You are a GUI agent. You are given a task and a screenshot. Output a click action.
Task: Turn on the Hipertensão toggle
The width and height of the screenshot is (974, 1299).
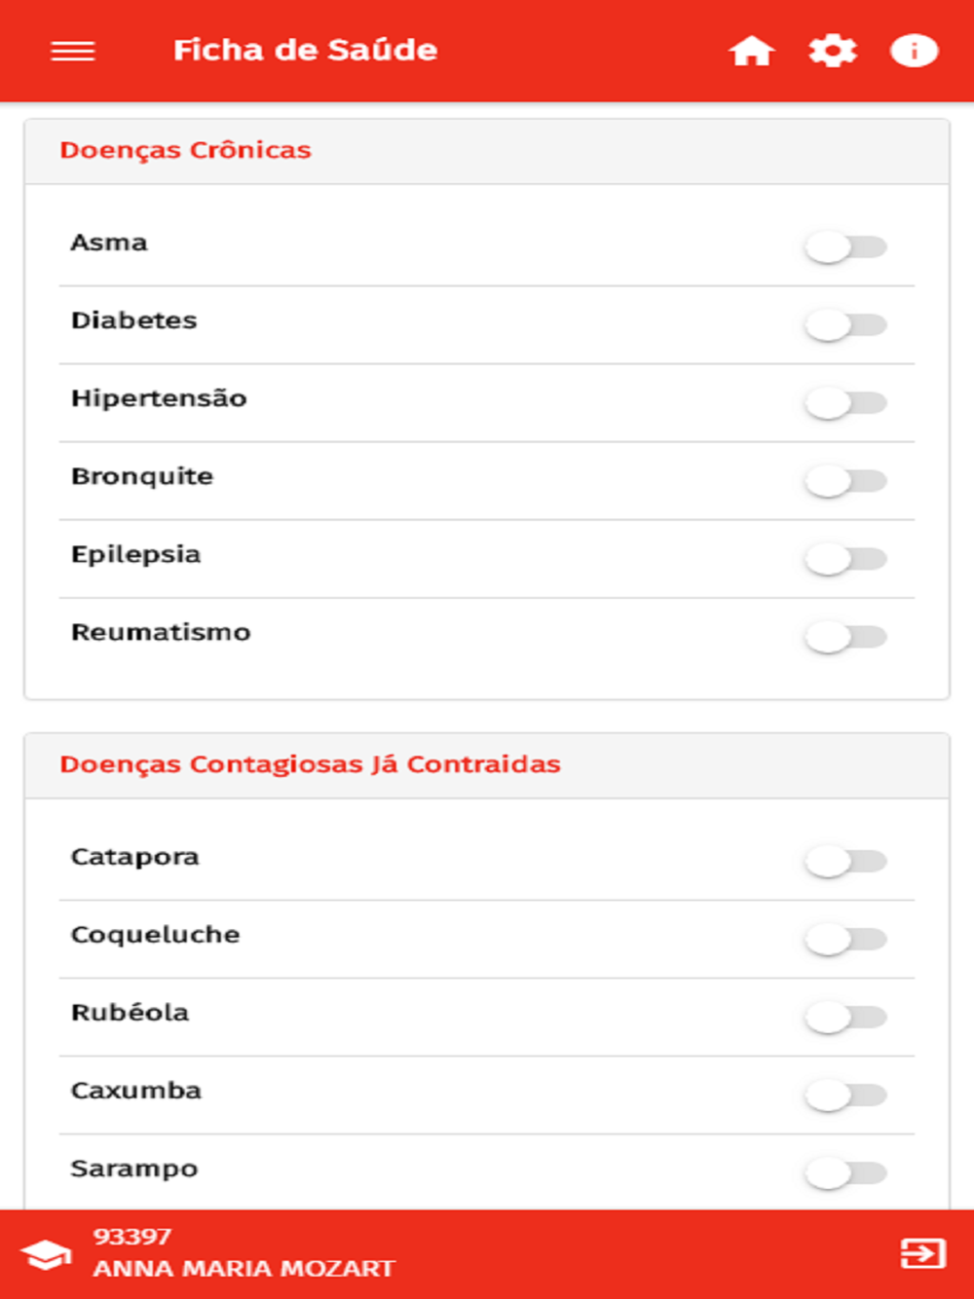tap(845, 403)
